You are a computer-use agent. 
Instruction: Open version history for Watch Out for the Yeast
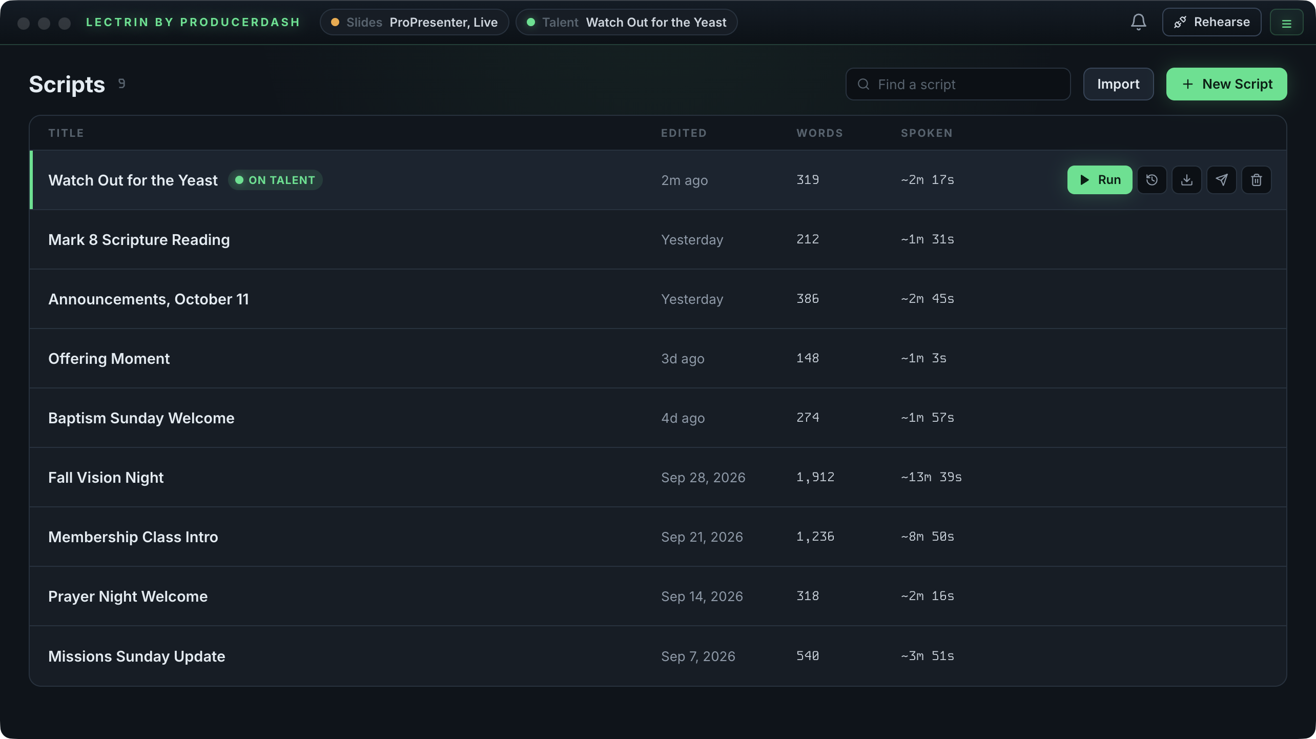coord(1151,180)
